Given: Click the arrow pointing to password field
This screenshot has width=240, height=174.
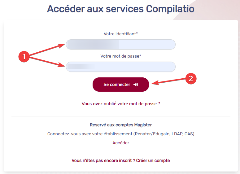Looking at the screenshot, I should pos(47,62).
